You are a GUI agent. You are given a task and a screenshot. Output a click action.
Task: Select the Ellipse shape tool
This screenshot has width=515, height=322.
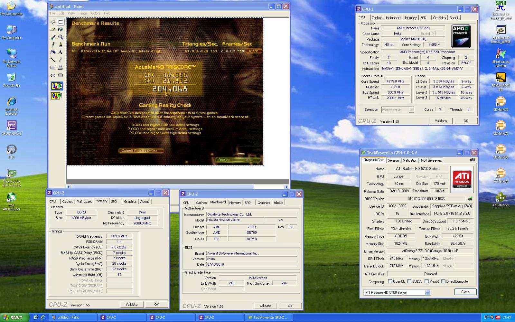tap(53, 75)
